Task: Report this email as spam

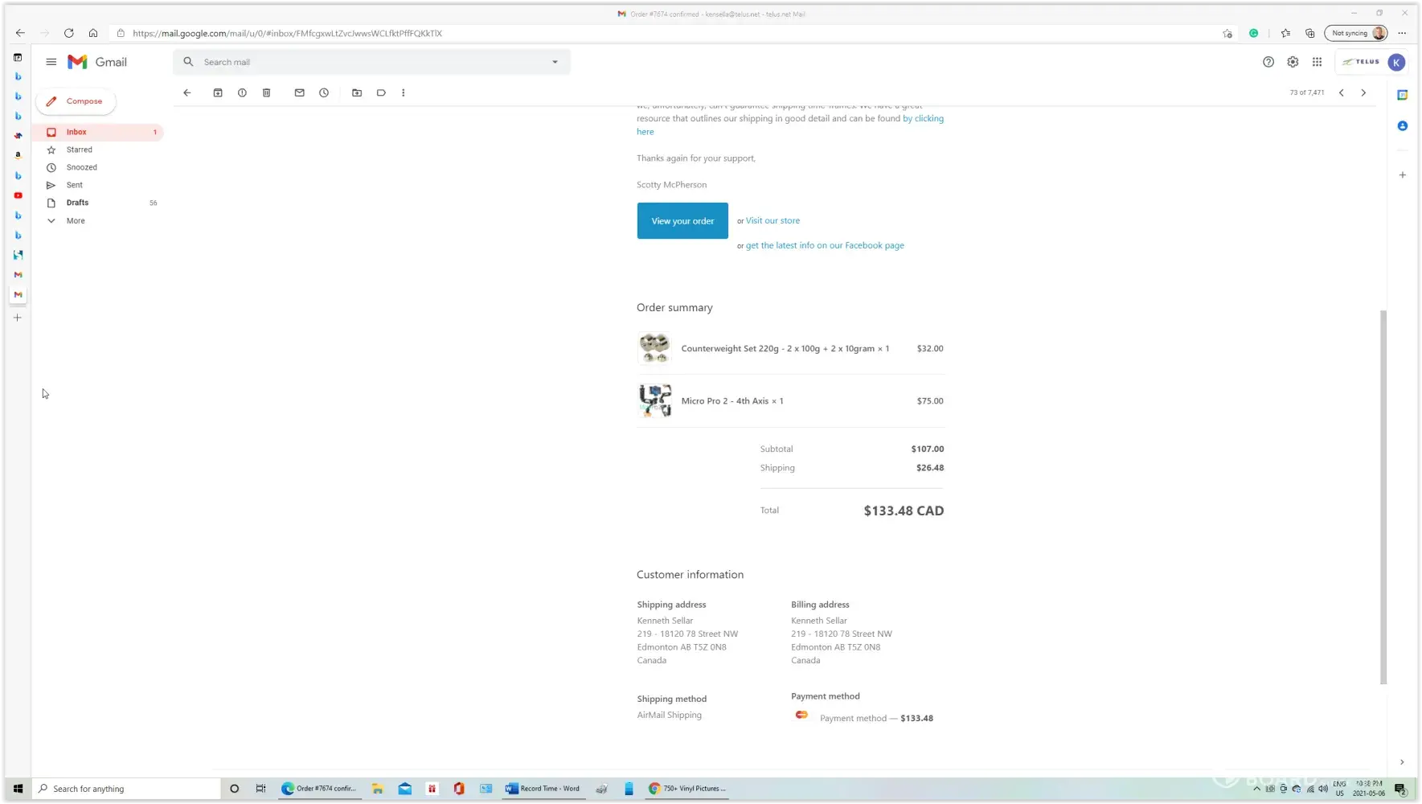Action: (x=242, y=92)
